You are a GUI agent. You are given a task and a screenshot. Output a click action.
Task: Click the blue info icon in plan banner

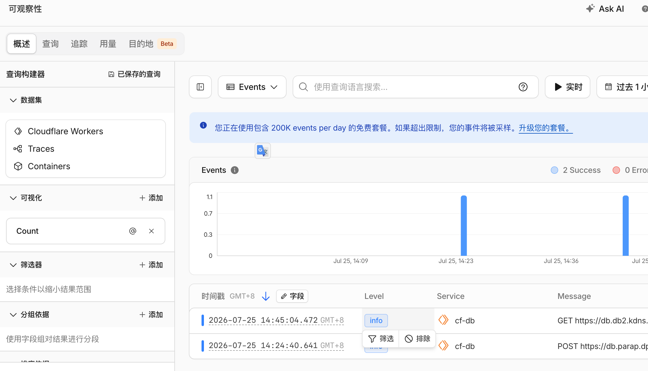point(203,125)
